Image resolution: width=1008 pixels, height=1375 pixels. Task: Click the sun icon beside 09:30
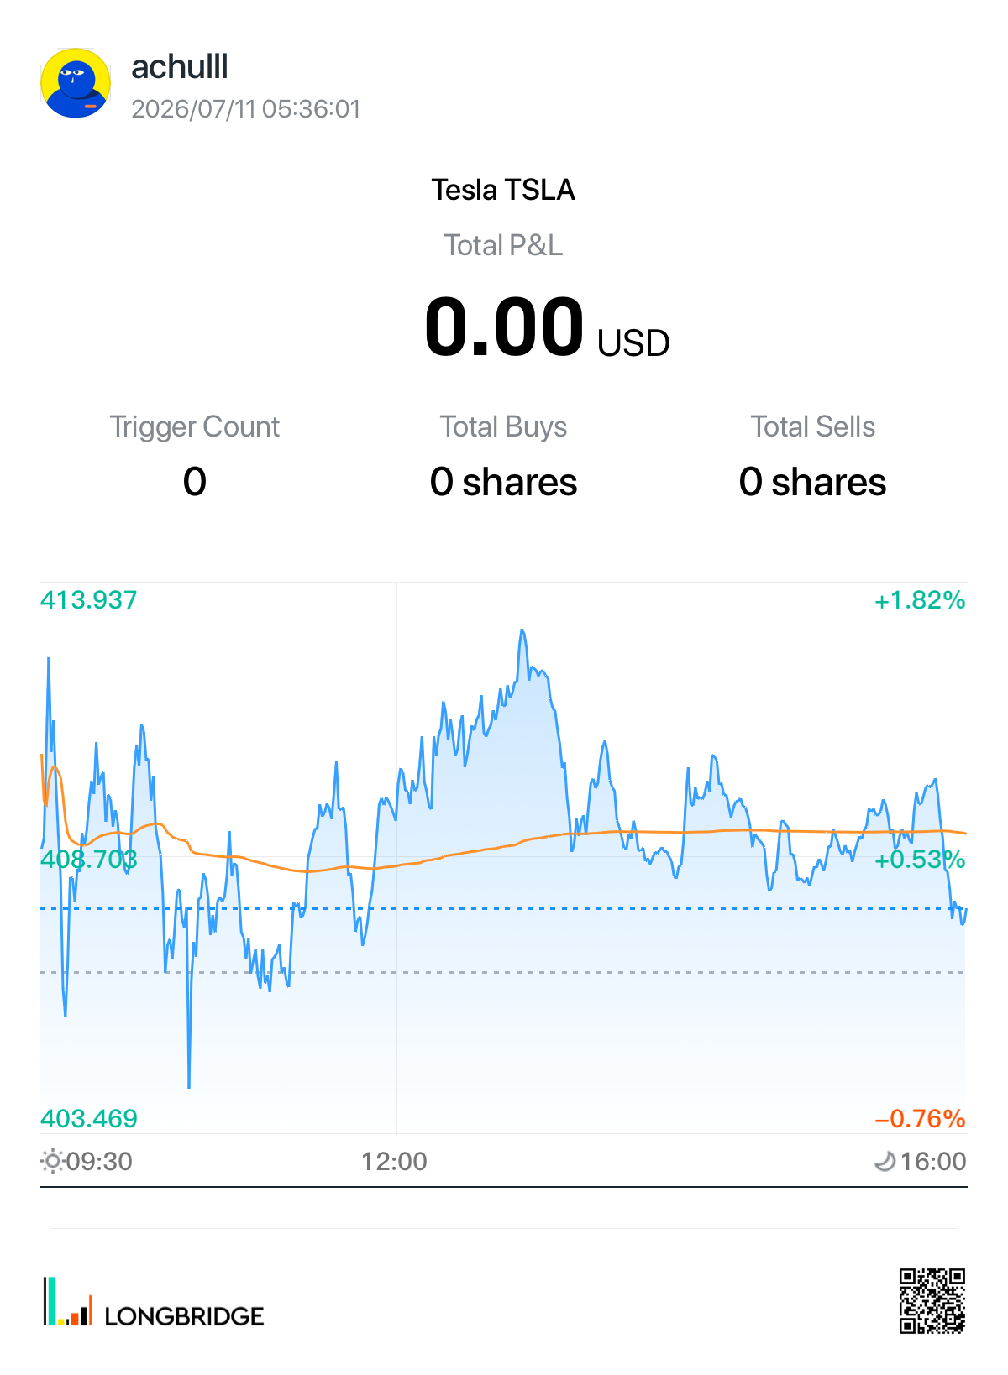point(52,1162)
